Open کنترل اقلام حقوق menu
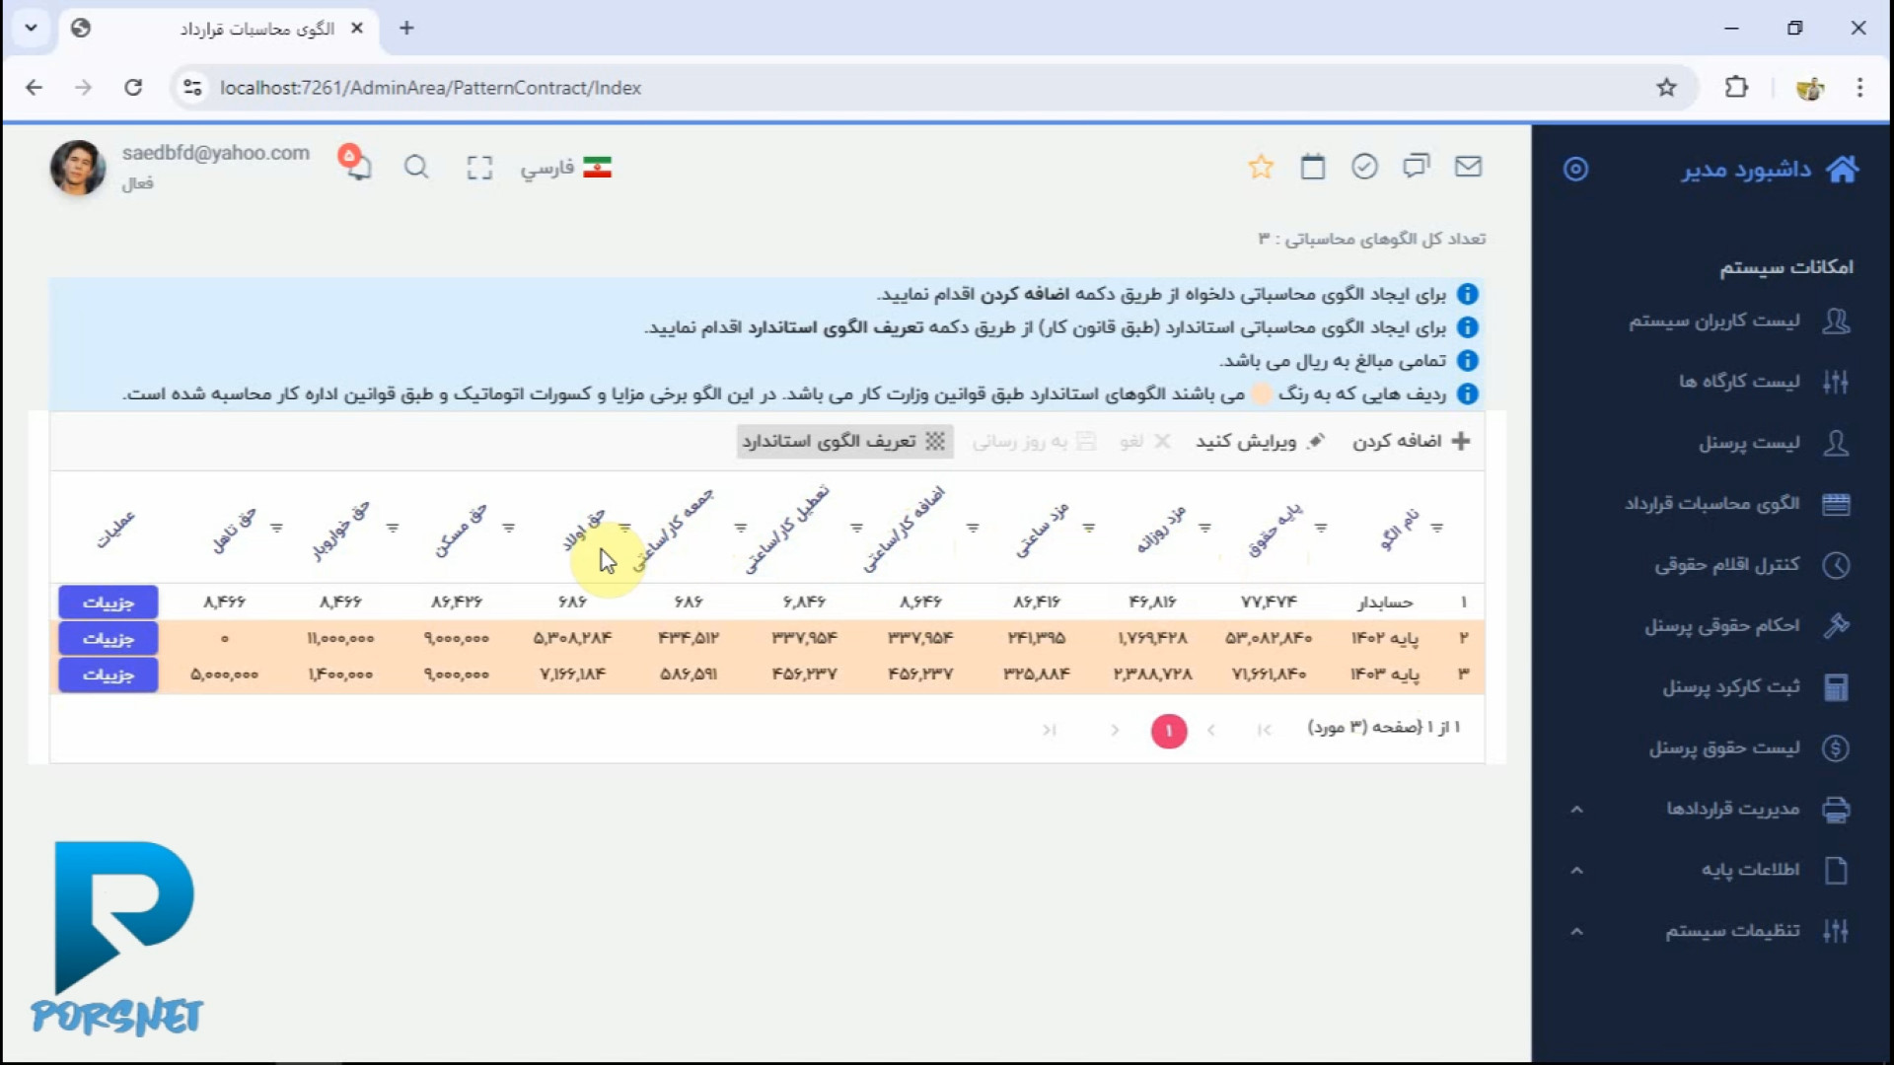This screenshot has width=1894, height=1065. point(1751,565)
